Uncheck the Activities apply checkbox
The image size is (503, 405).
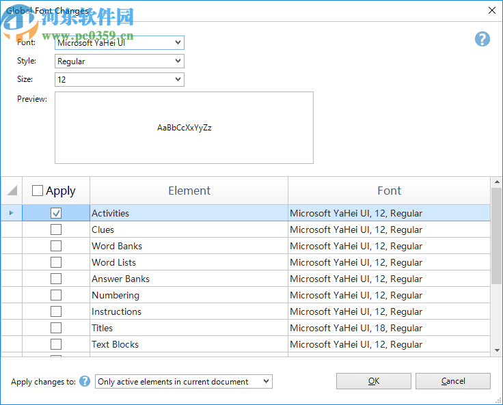56,213
